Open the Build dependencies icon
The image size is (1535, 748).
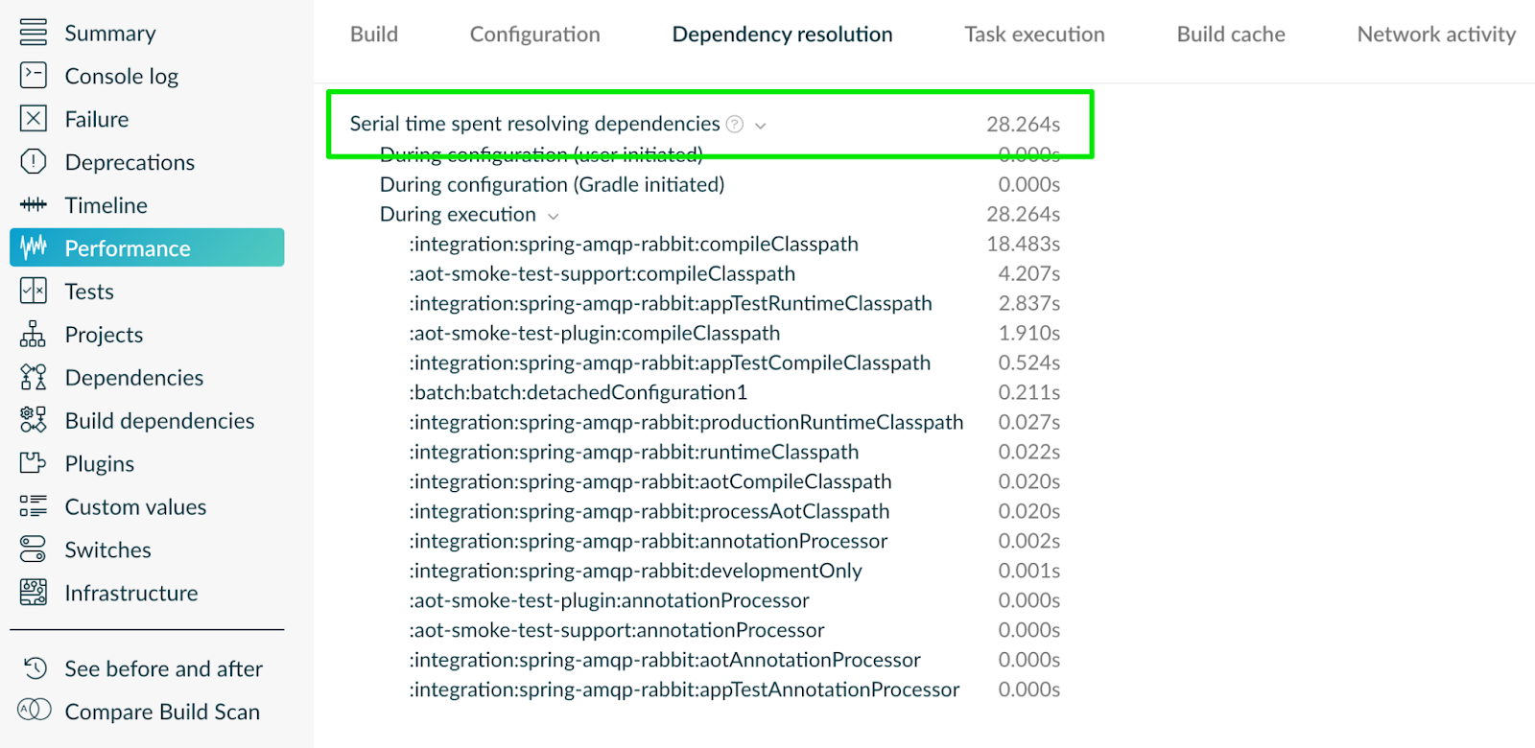point(34,420)
